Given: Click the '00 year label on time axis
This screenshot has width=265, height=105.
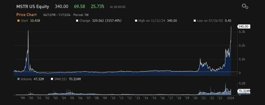Looking at the screenshot, I should point(31,98).
